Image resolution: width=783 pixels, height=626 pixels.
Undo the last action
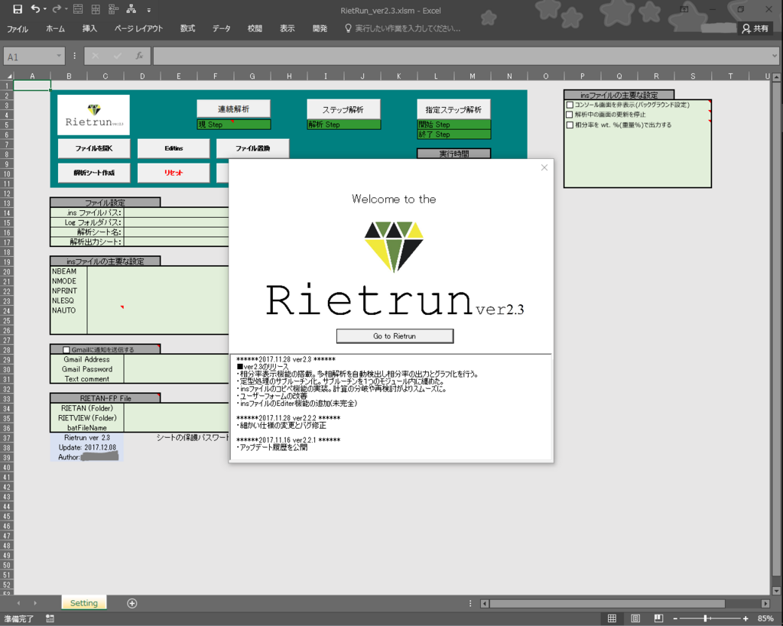click(x=34, y=9)
